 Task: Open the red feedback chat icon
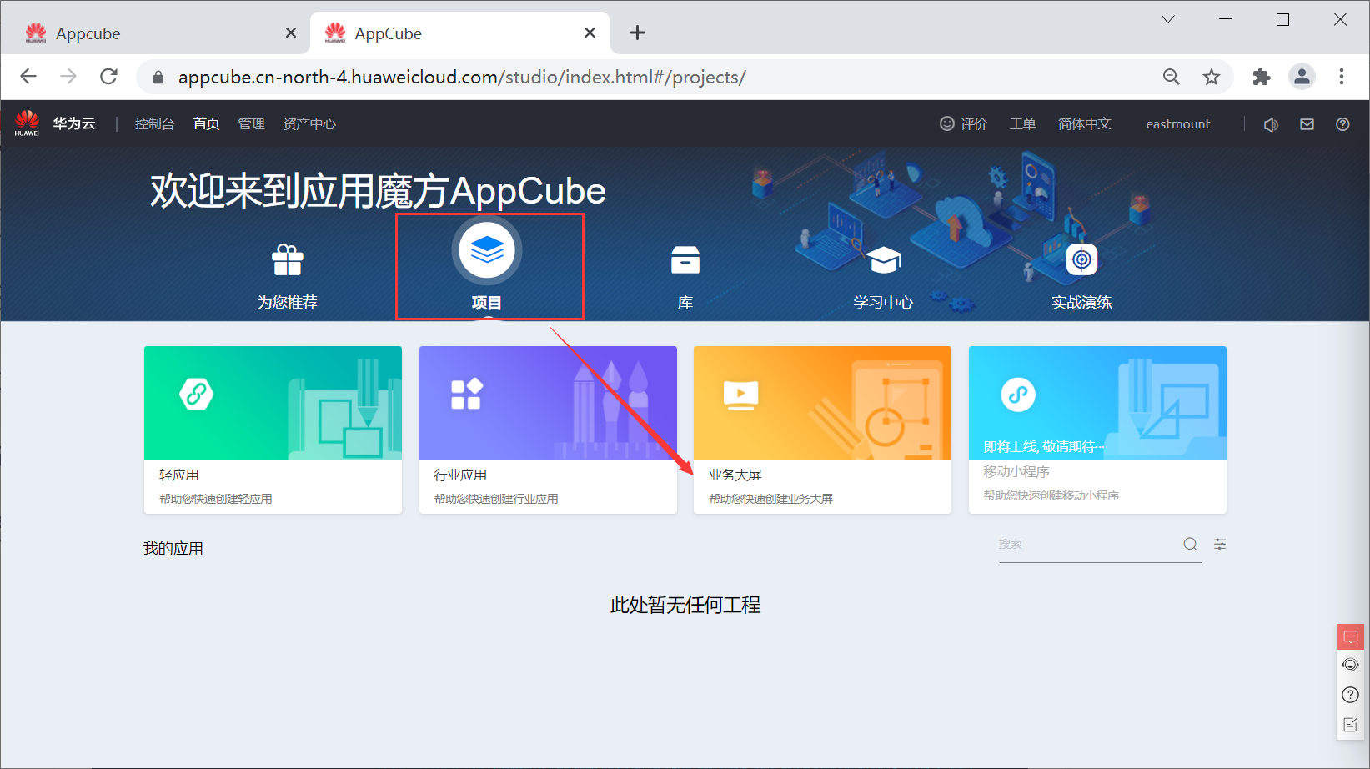click(x=1351, y=636)
